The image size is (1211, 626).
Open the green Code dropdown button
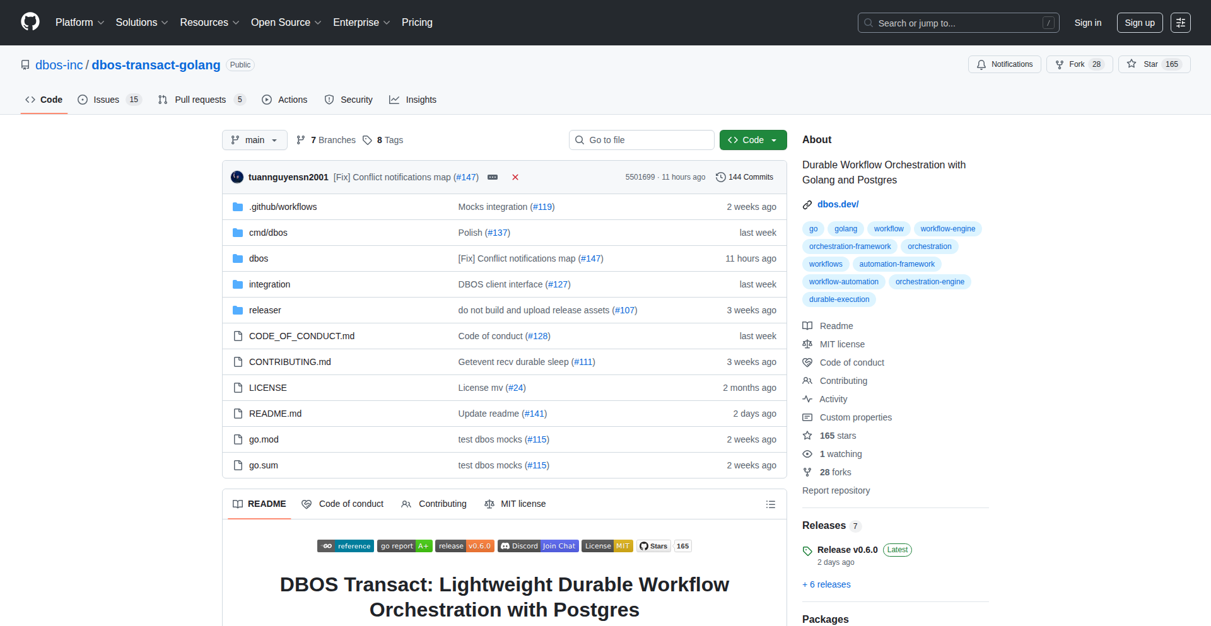tap(753, 140)
